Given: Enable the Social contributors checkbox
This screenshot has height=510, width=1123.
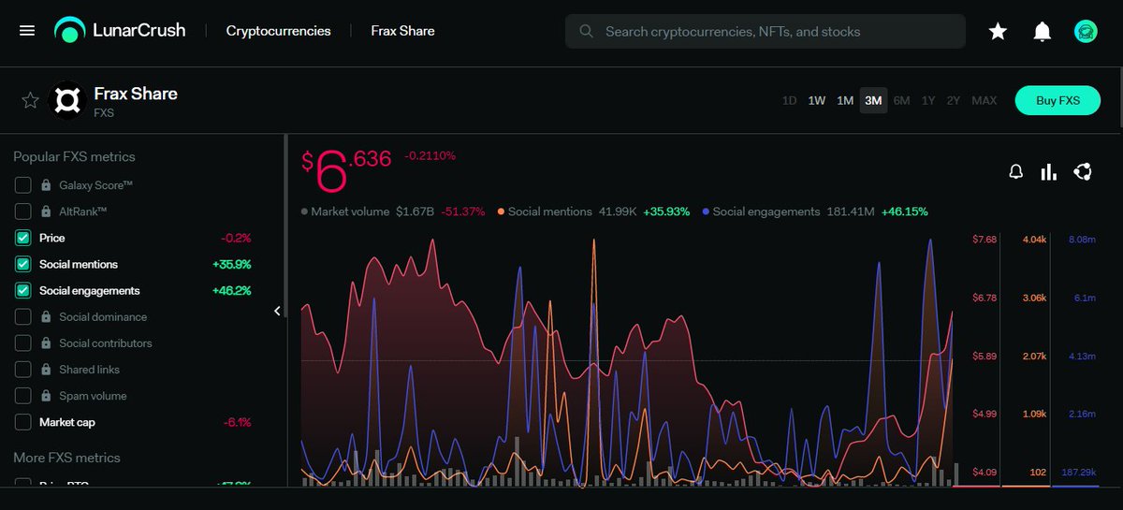Looking at the screenshot, I should click(x=23, y=343).
